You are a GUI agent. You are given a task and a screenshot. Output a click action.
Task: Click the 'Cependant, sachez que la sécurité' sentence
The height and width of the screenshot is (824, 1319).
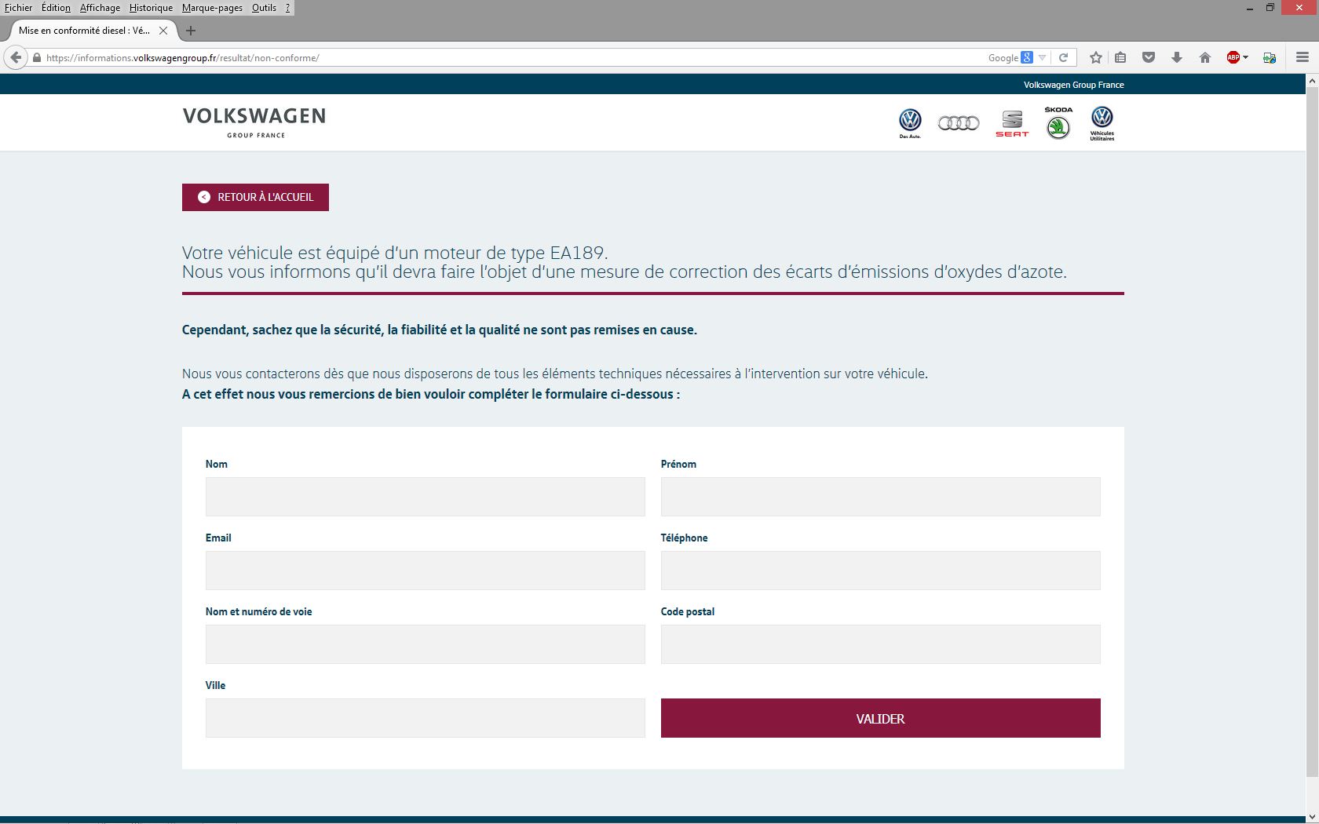pos(440,330)
